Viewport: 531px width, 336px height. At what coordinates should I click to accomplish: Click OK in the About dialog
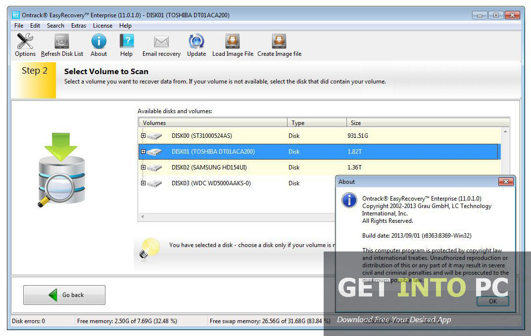tap(493, 301)
